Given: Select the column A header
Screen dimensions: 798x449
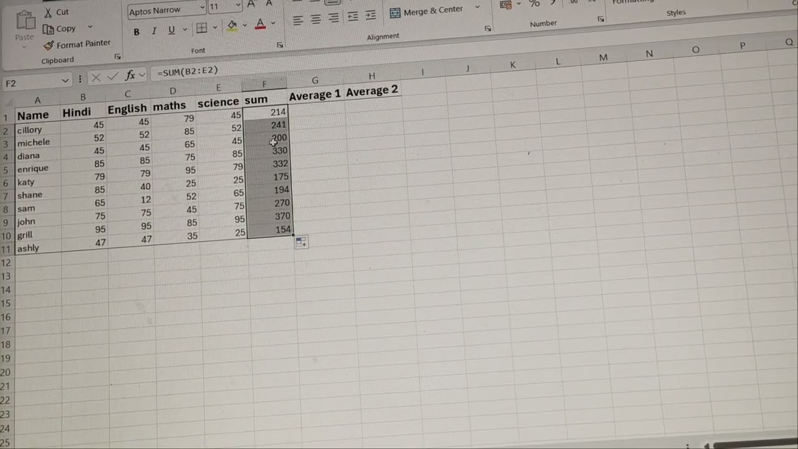Looking at the screenshot, I should [37, 100].
